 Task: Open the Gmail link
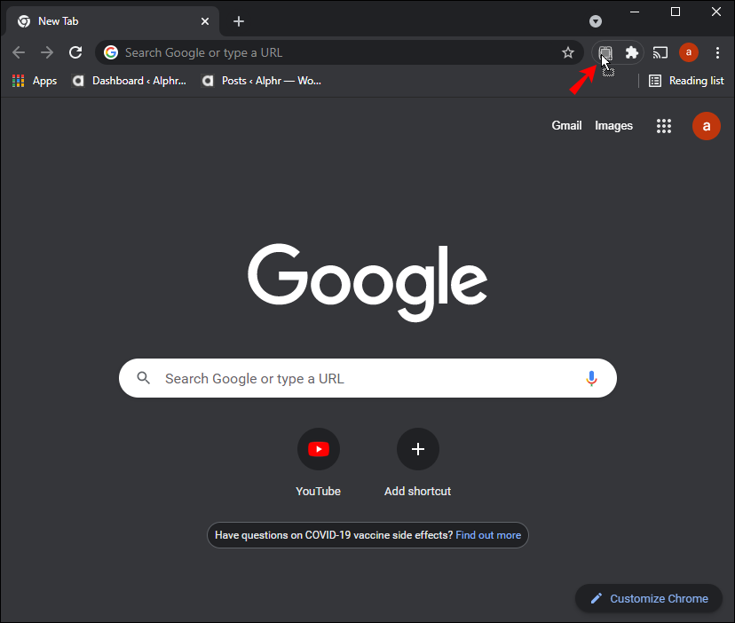[x=566, y=126]
